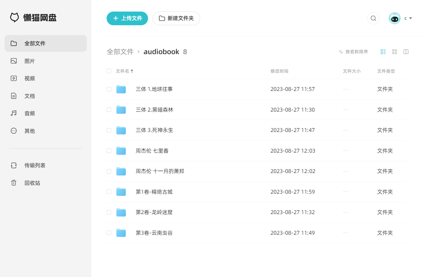Toggle sort order on 文件名 column header
Image resolution: width=427 pixels, height=277 pixels.
[x=124, y=71]
